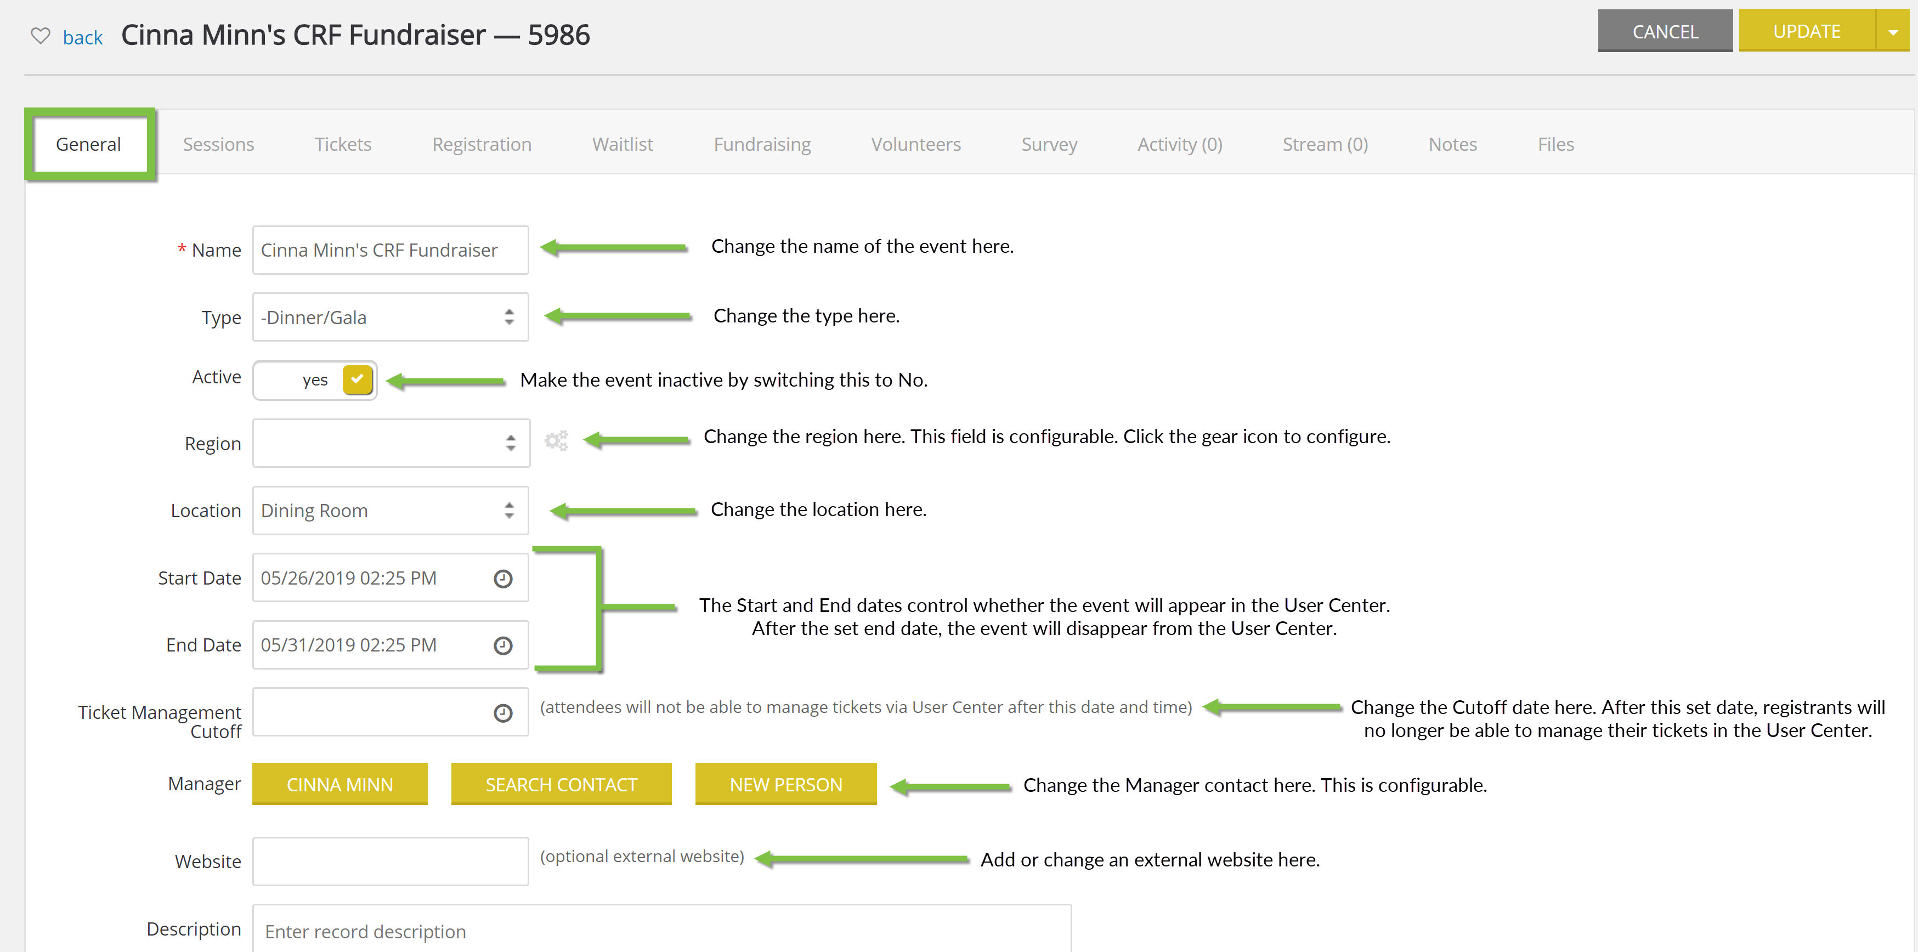Click the NEW PERSON button

click(785, 784)
